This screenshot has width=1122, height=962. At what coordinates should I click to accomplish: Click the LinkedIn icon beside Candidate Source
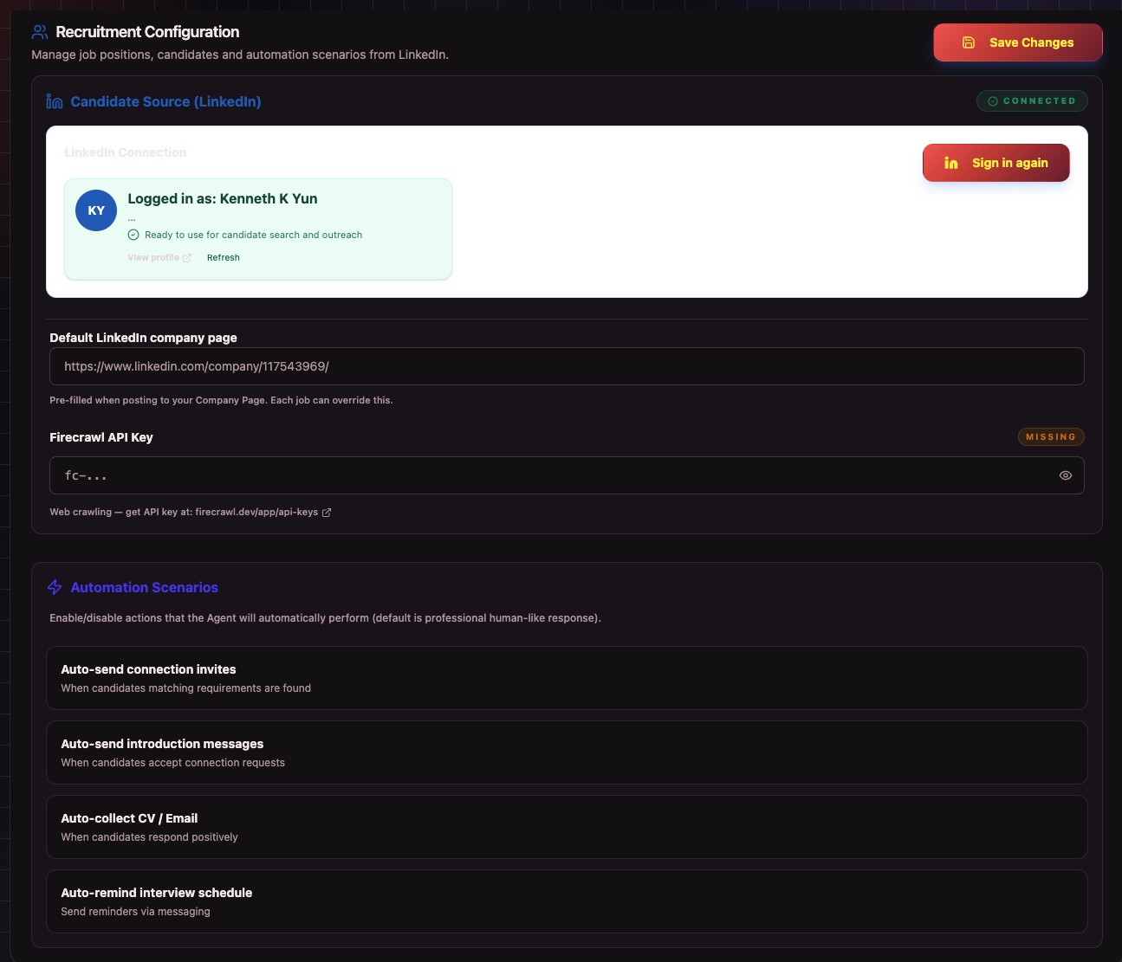pyautogui.click(x=55, y=101)
